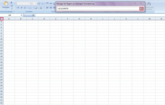The width and height of the screenshot is (165, 105).
Task: Align text left in cell
Action: (x=47, y=8)
